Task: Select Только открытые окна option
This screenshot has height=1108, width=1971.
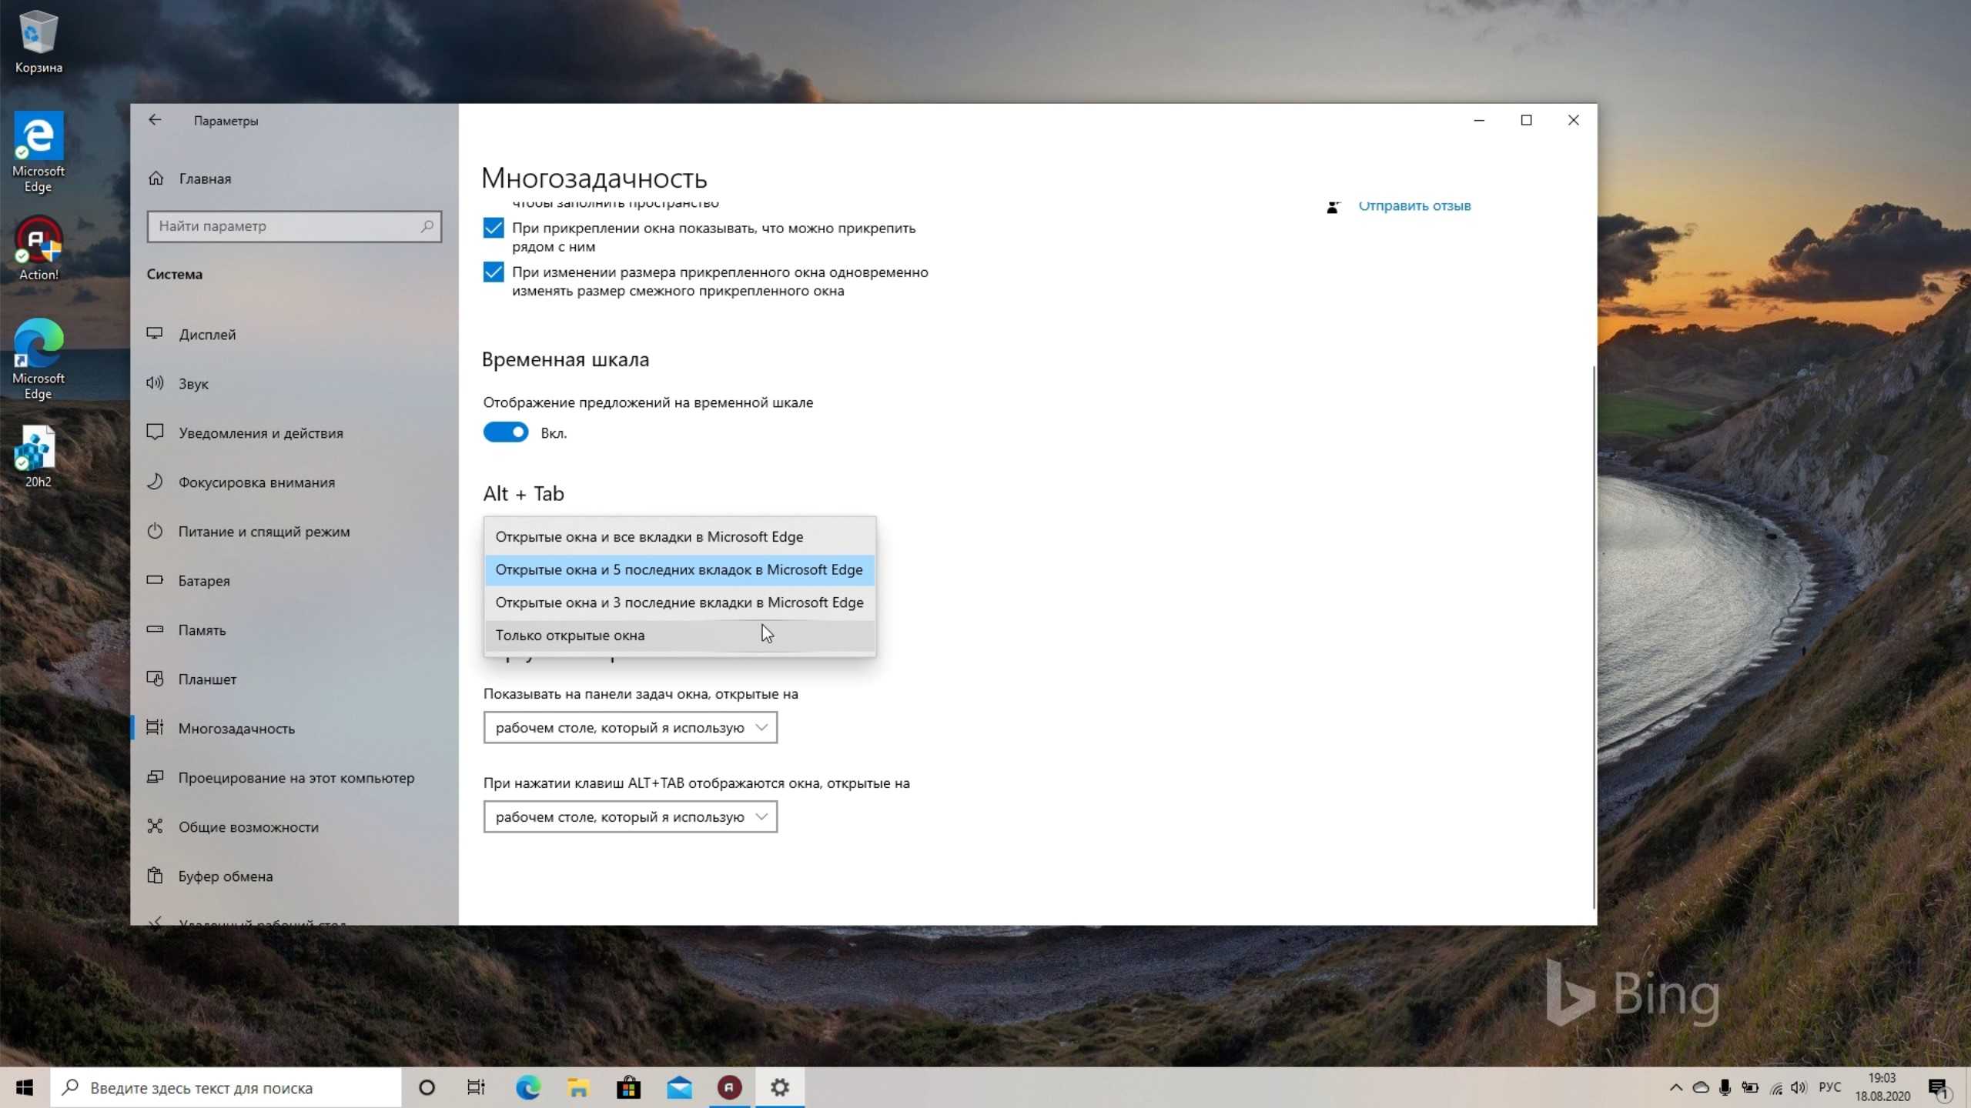Action: 679,636
